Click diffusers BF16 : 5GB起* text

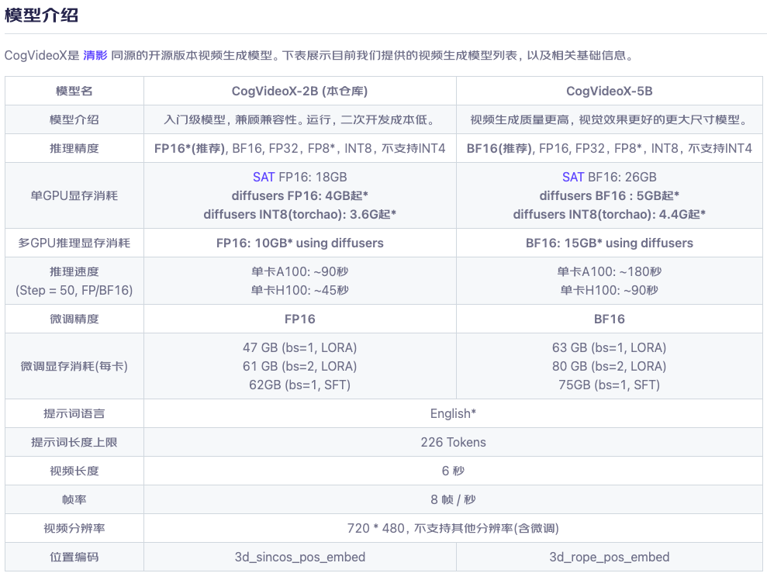(610, 195)
